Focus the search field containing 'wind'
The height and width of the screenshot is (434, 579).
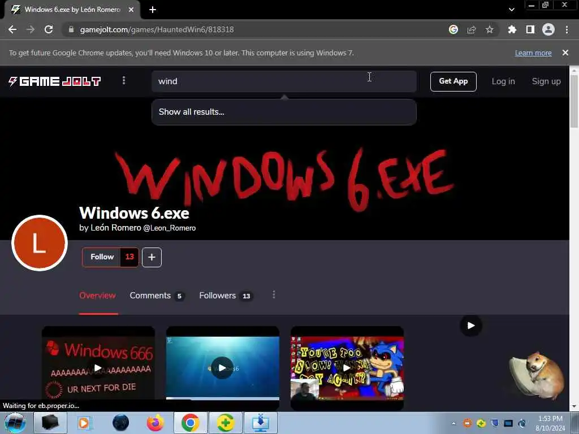pos(284,81)
